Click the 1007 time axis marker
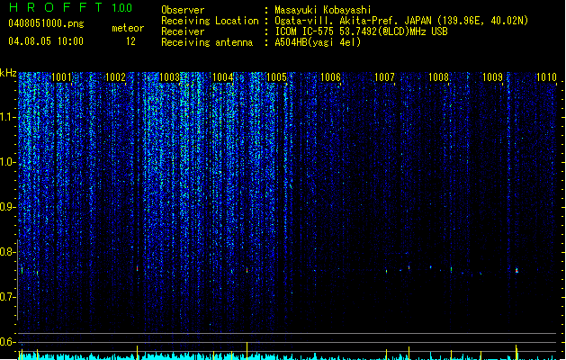The height and width of the screenshot is (360, 566). [x=385, y=77]
